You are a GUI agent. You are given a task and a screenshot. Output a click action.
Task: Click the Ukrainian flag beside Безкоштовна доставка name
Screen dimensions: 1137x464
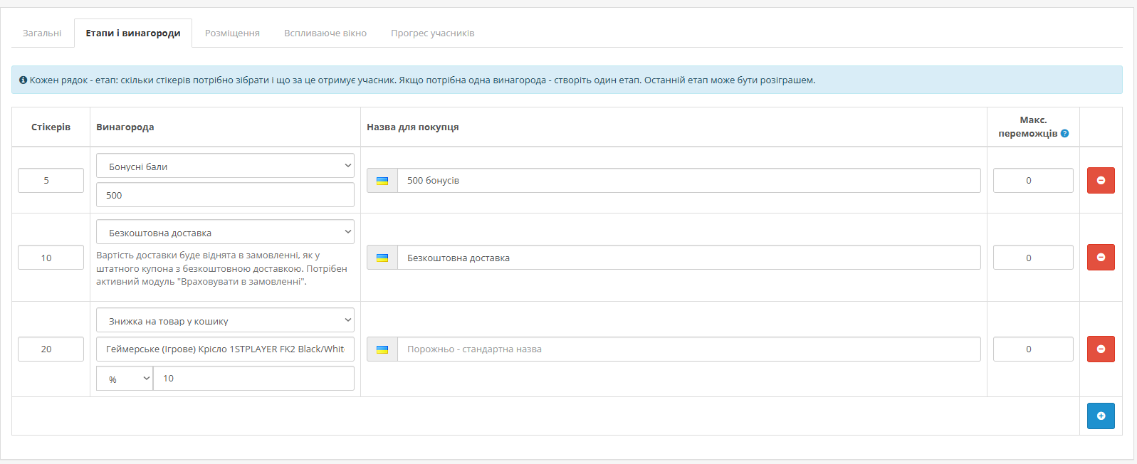pos(382,258)
